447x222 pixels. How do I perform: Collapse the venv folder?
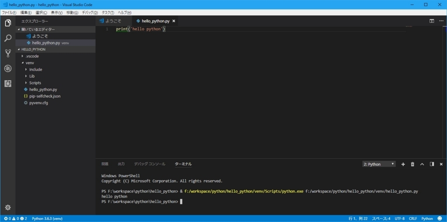pos(55,63)
